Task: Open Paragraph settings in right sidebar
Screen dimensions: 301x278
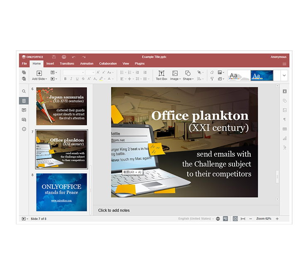Action: click(x=285, y=119)
